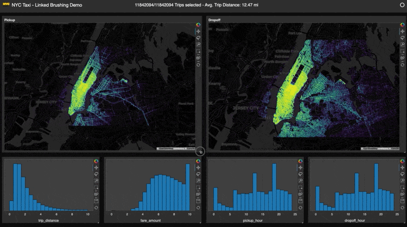Select Pan tool on Pickup map
407x227 pixels.
click(x=198, y=31)
